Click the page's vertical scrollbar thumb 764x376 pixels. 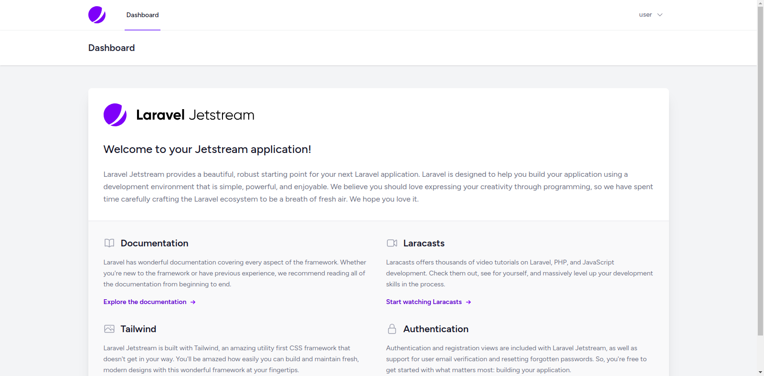[x=760, y=171]
